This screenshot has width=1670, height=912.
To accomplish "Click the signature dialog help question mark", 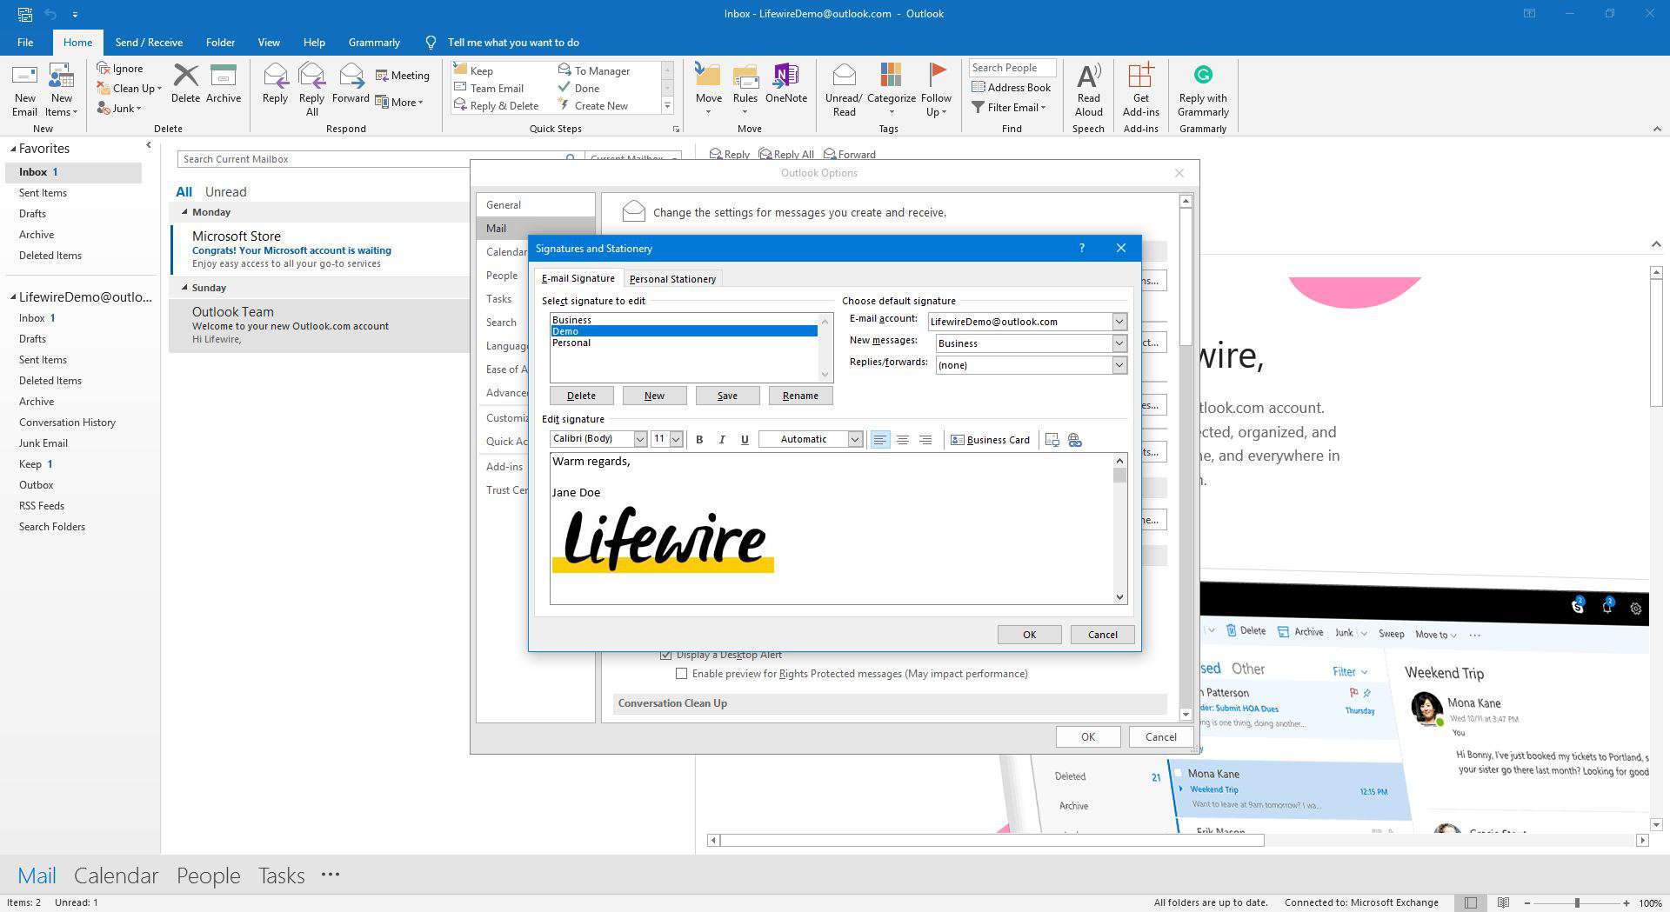I will (1081, 248).
